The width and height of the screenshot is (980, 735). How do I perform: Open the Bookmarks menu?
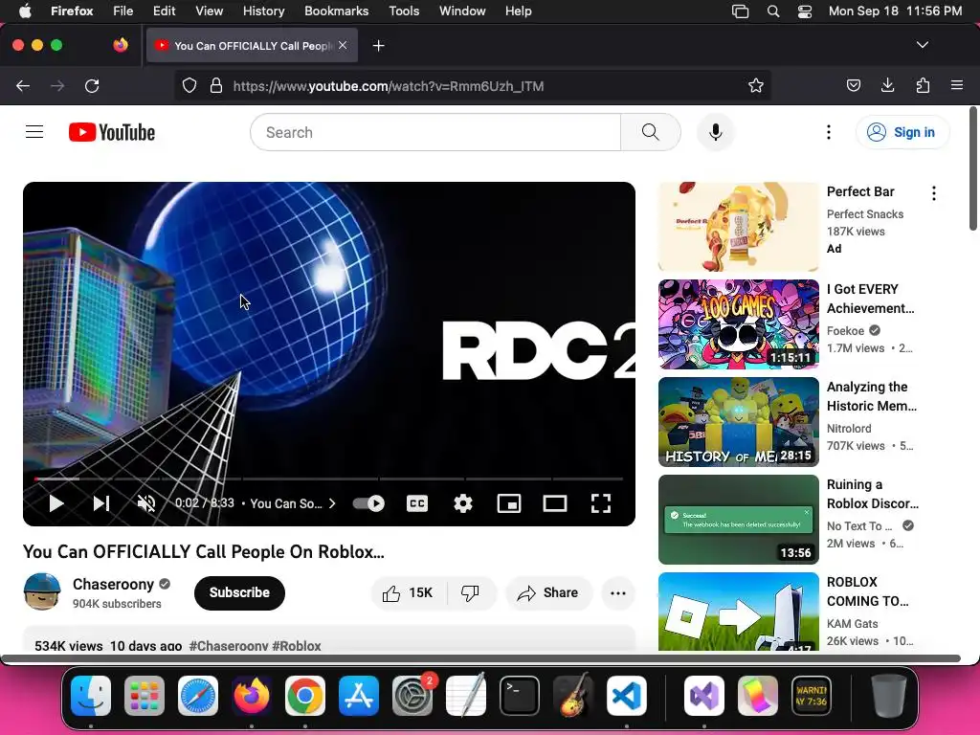coord(336,11)
